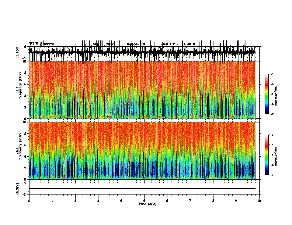This screenshot has height=225, width=292.
Task: Click the '-7' tick on ch.1 color scale
Action: 272,114
